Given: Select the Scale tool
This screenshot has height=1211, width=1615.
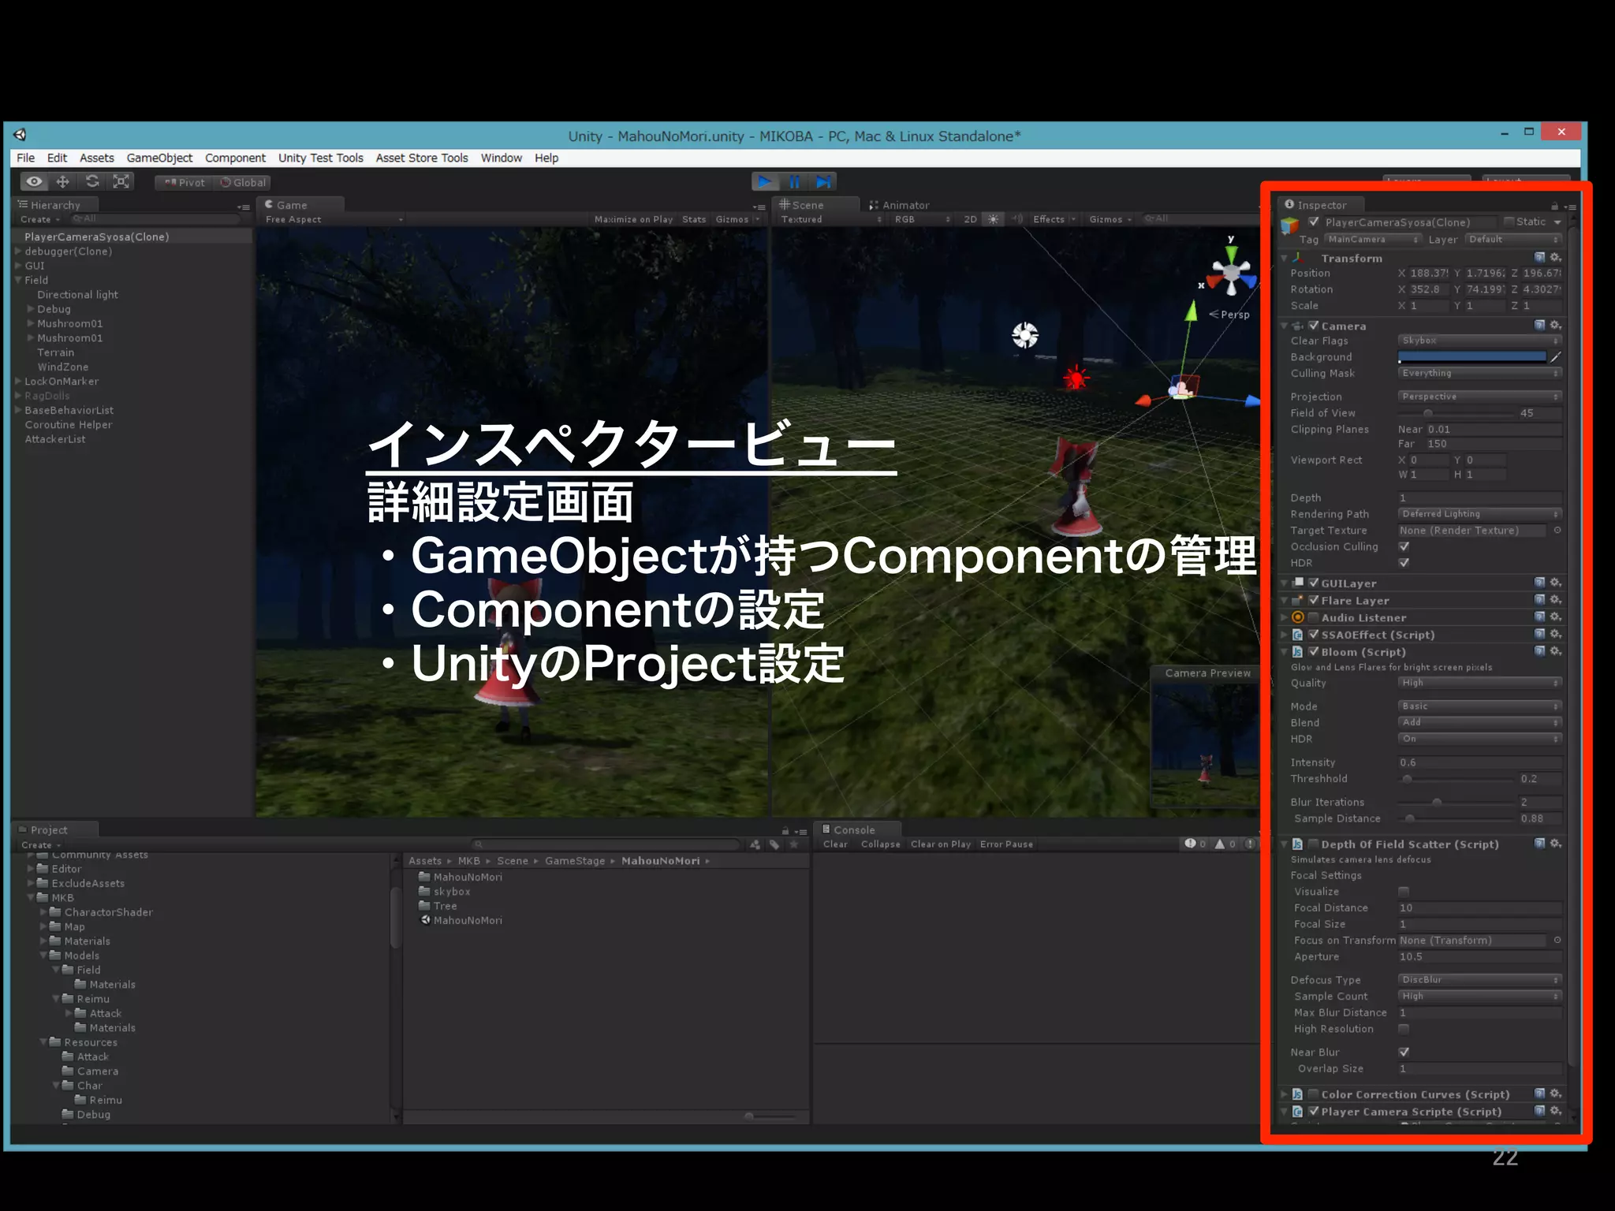Looking at the screenshot, I should [121, 182].
